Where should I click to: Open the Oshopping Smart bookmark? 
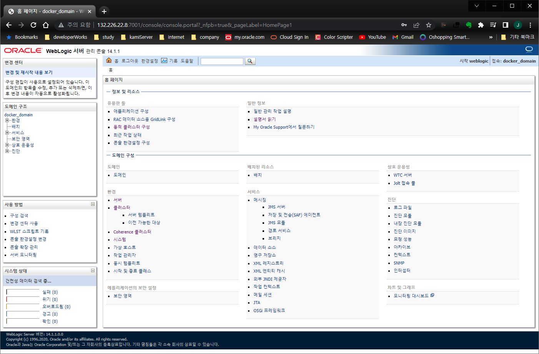click(445, 37)
